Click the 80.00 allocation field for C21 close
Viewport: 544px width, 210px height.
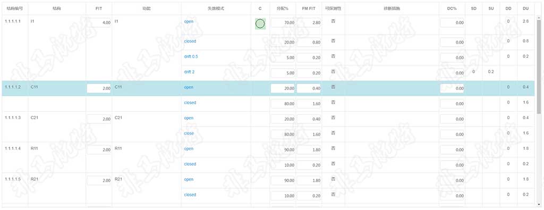coord(283,135)
